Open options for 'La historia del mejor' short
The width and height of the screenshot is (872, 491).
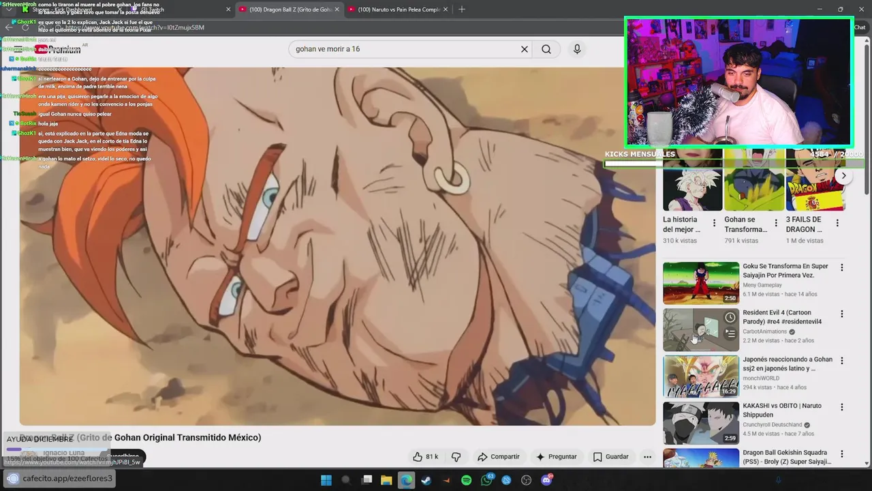click(x=714, y=223)
